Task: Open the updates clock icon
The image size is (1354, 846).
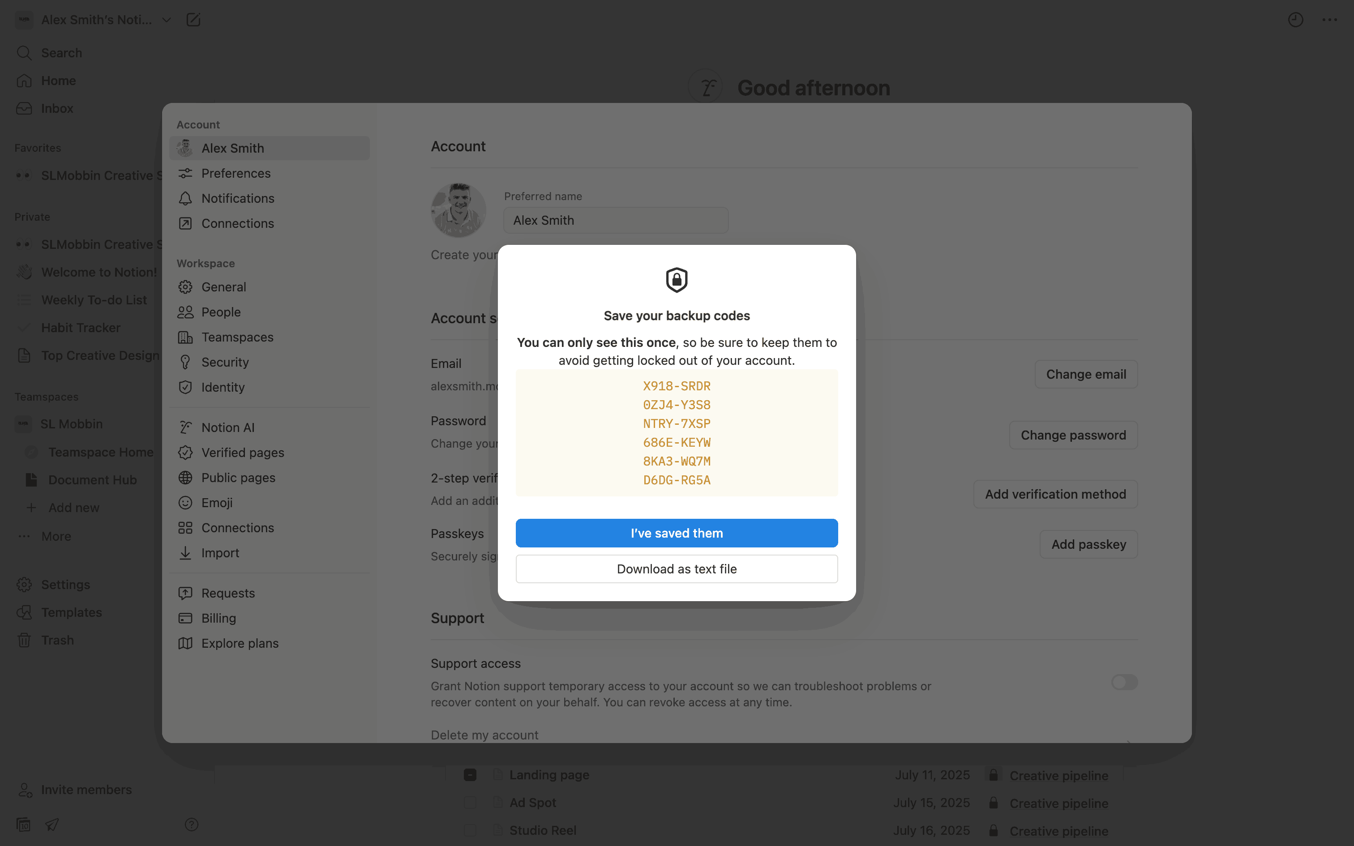Action: 1295,20
